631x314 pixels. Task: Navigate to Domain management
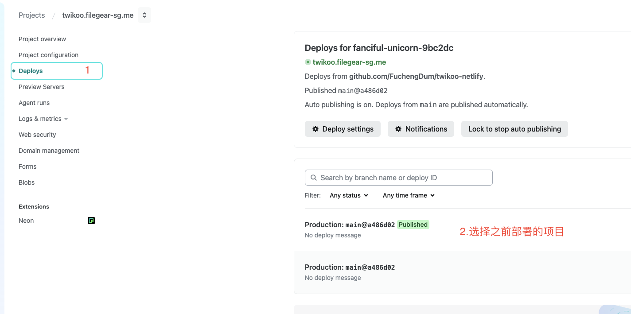coord(49,151)
